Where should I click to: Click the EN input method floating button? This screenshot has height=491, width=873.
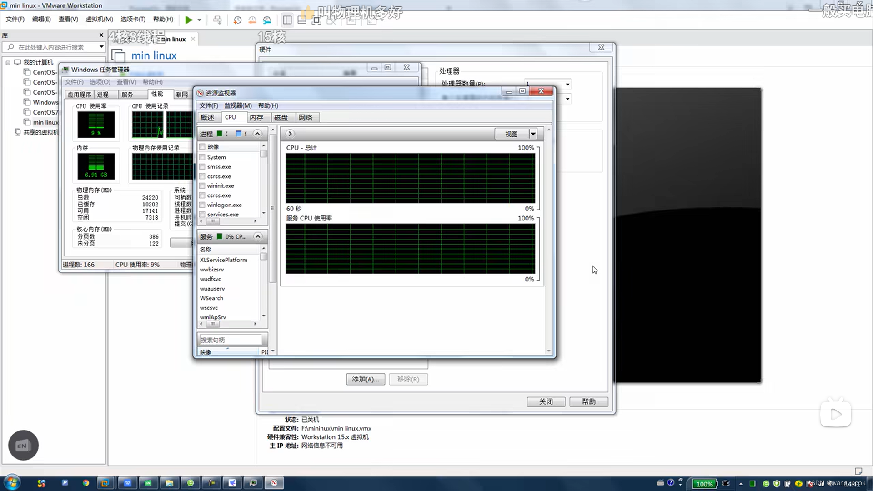tap(23, 446)
